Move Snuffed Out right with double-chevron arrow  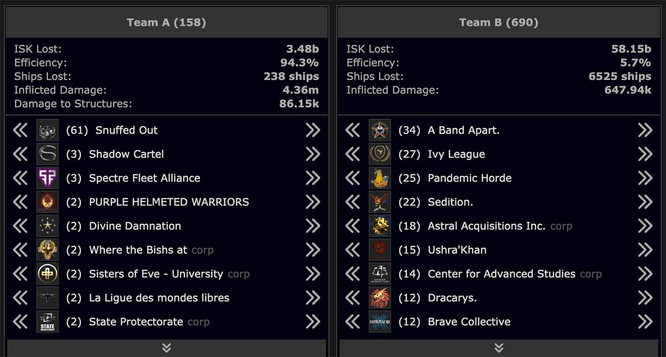pyautogui.click(x=313, y=130)
